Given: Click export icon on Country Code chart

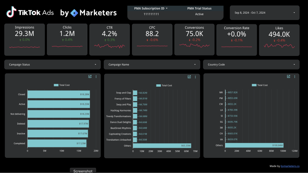Looking at the screenshot, I should tap(289, 77).
